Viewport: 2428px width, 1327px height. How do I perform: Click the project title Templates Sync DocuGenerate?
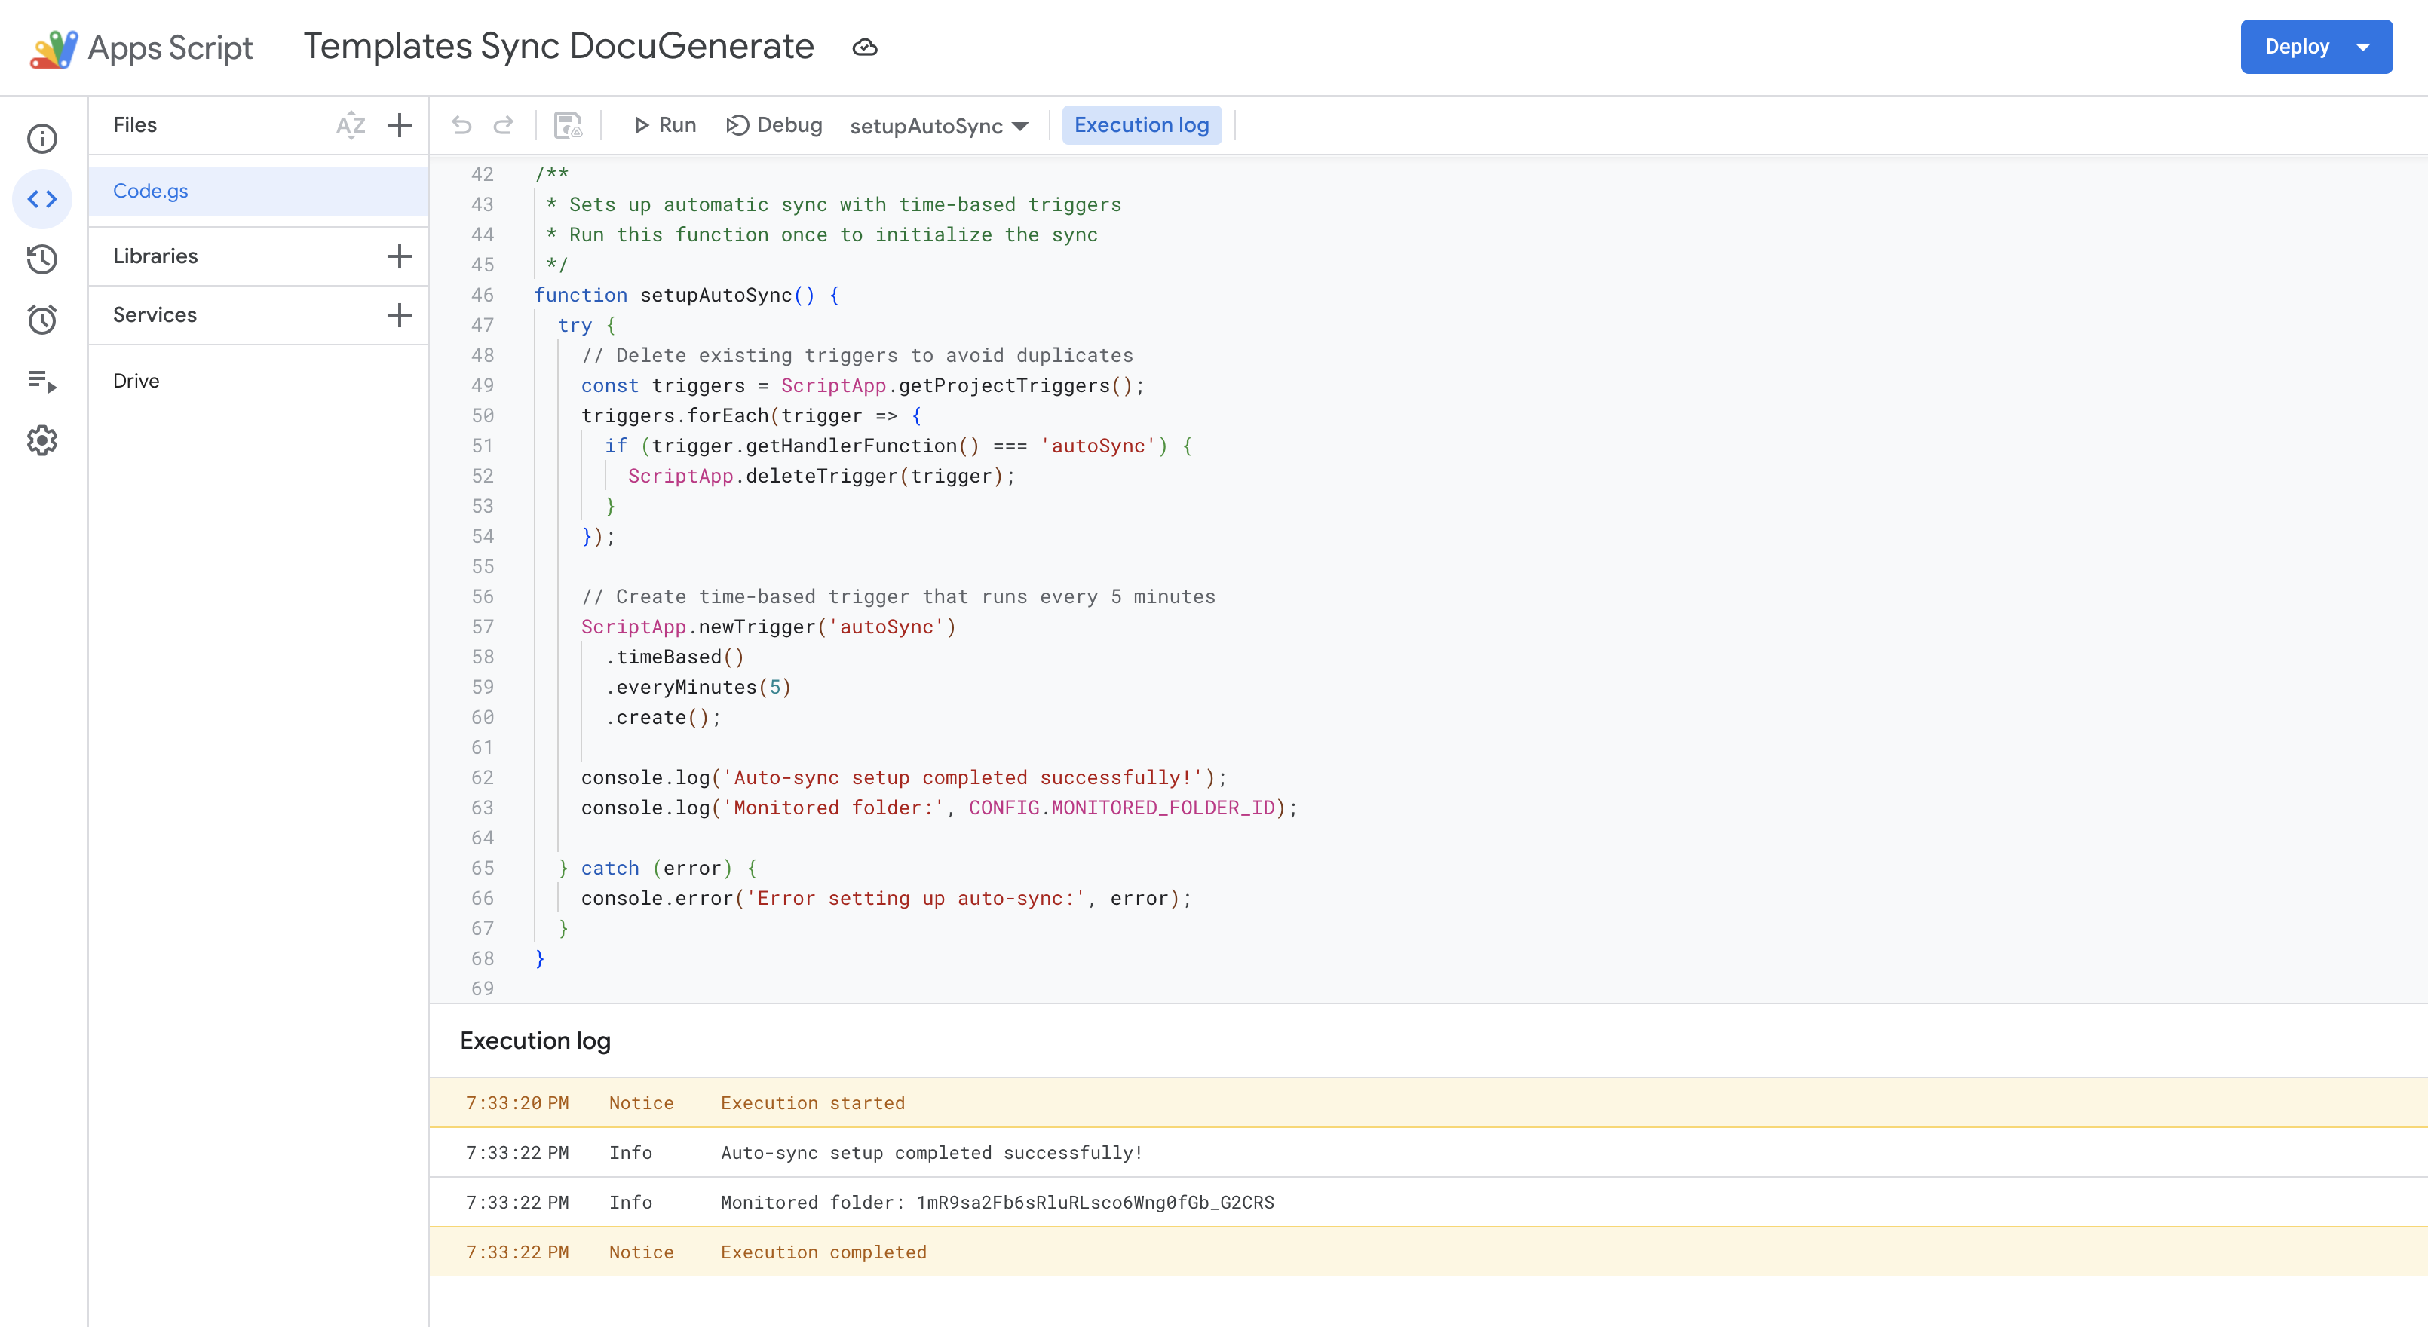tap(558, 46)
